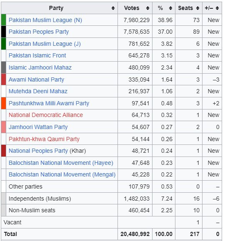
Task: Click dark green swatch beside Muslim League (J)
Action: pyautogui.click(x=3, y=44)
